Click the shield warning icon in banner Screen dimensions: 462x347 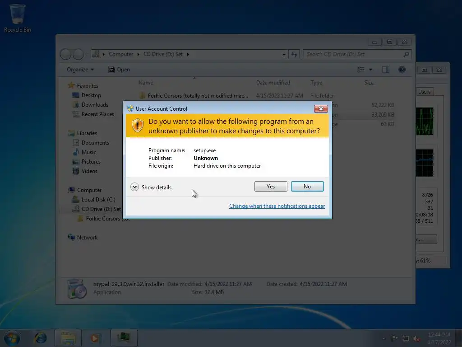coord(137,126)
